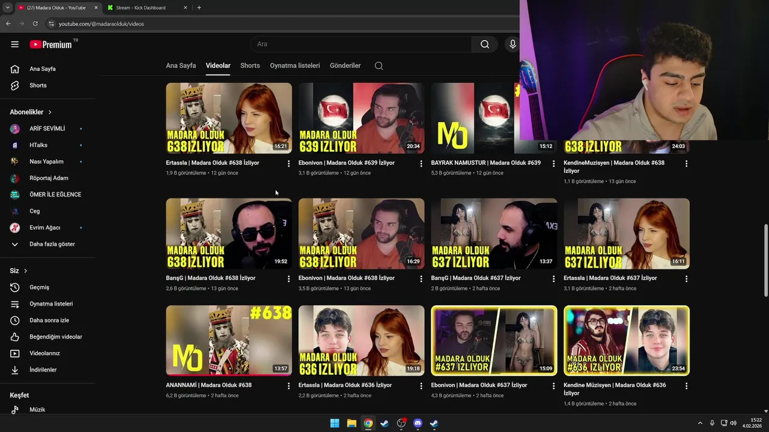
Task: Show hidden system tray icons
Action: click(700, 423)
